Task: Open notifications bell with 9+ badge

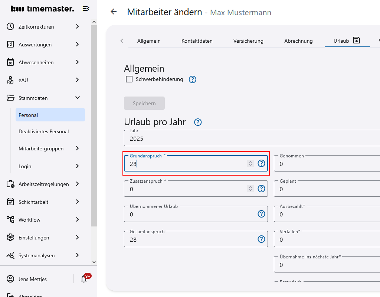Action: coord(84,279)
